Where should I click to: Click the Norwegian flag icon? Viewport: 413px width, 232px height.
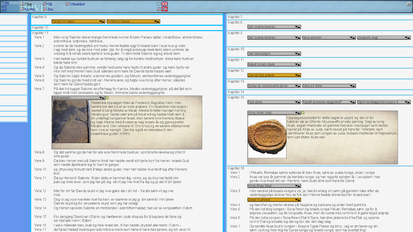pyautogui.click(x=164, y=9)
